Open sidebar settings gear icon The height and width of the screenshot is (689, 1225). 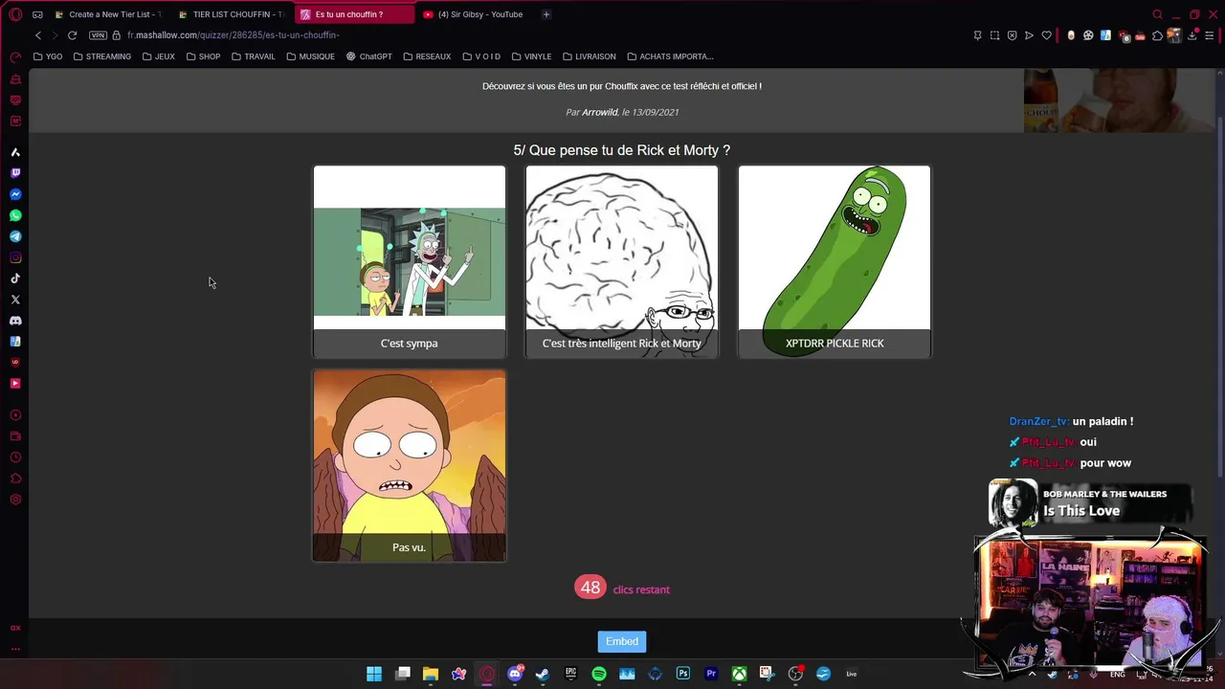point(15,500)
